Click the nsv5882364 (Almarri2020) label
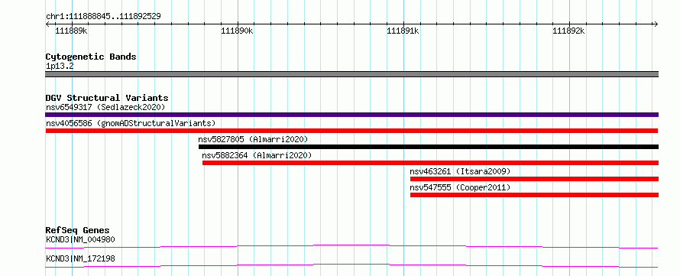 pos(257,155)
